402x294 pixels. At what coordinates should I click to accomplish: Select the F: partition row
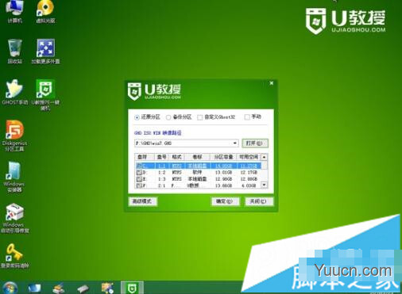[x=198, y=185]
